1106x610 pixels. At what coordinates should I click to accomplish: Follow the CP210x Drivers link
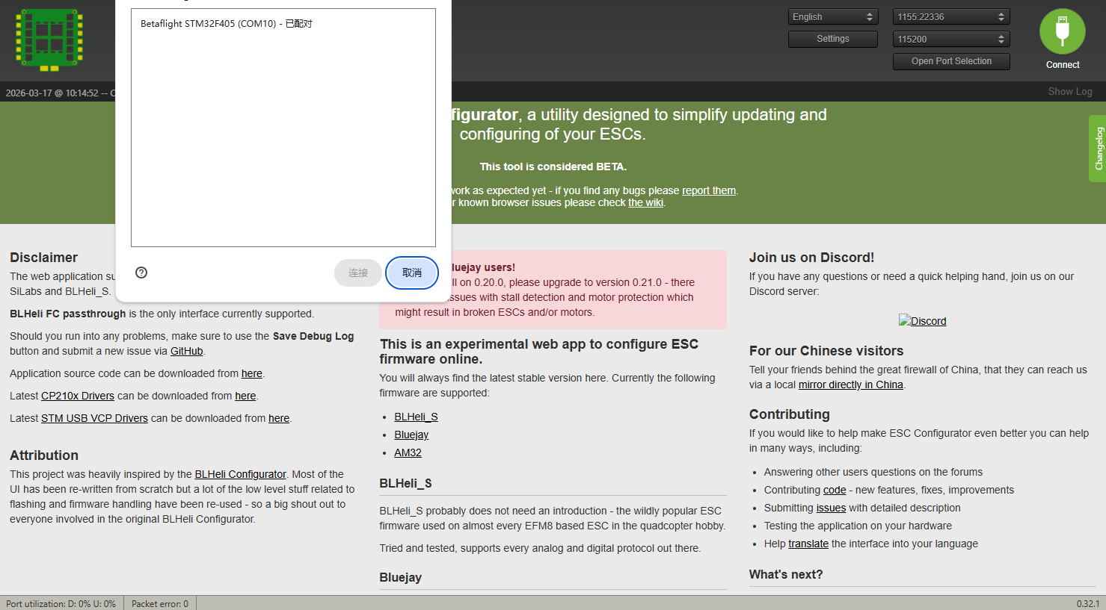point(78,396)
